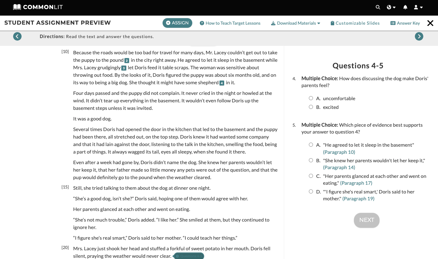
Task: Click the paragraph number [20] label
Action: 65,247
